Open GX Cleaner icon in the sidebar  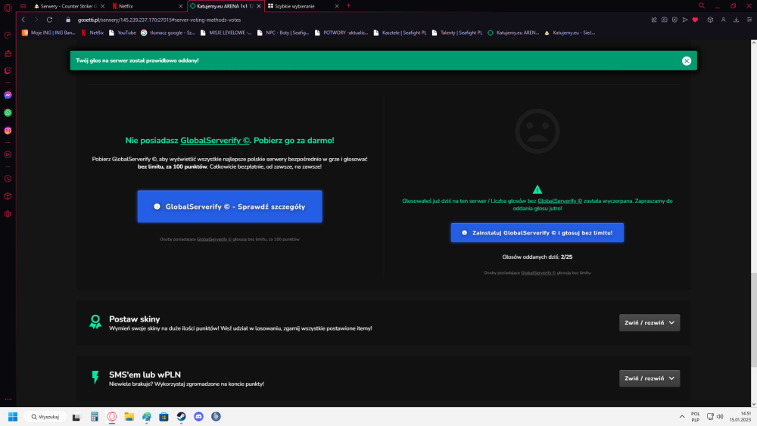[x=8, y=53]
